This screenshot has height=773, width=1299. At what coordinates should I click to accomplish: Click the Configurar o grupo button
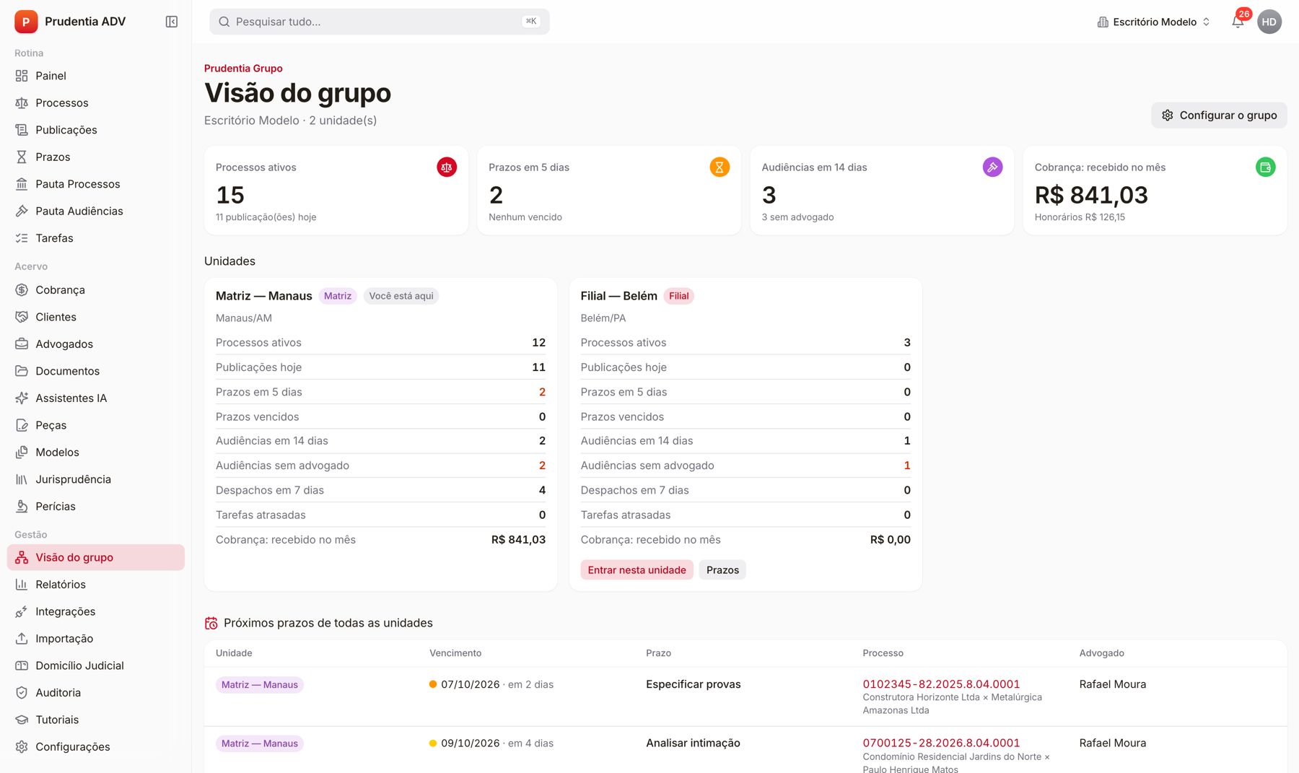tap(1219, 115)
